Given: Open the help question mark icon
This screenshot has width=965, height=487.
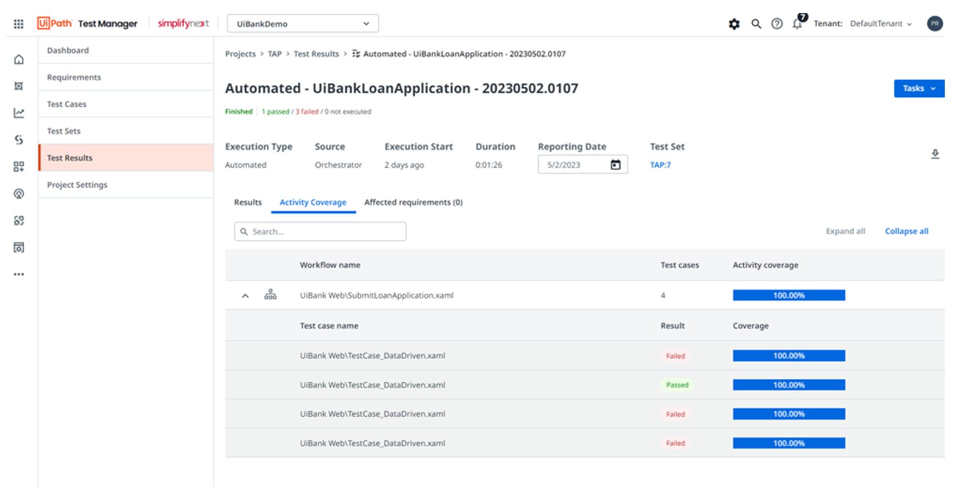Looking at the screenshot, I should [x=777, y=24].
